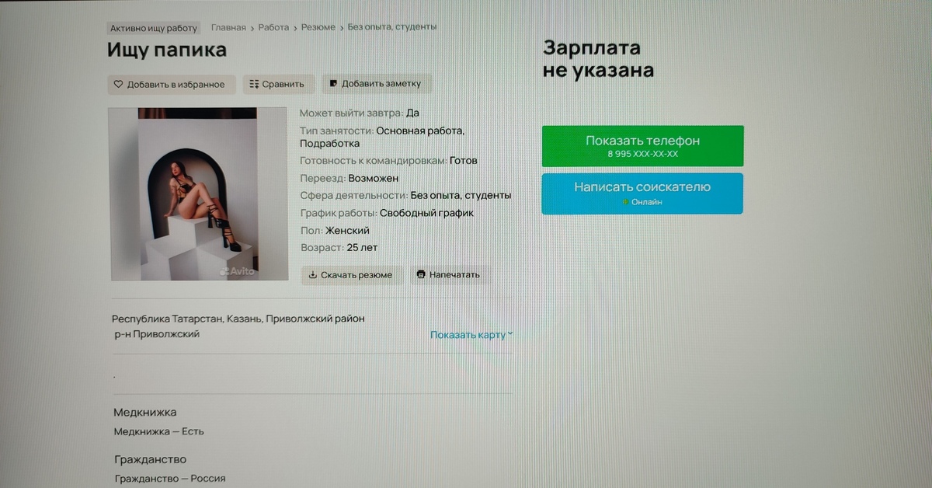Click the blue Написать соискателю button
Image resolution: width=932 pixels, height=488 pixels.
click(642, 193)
